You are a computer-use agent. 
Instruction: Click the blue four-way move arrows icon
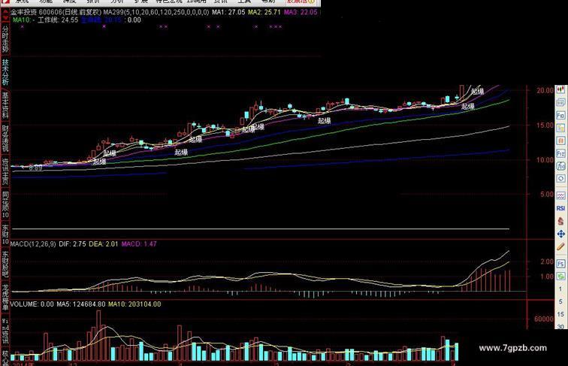coord(560,234)
